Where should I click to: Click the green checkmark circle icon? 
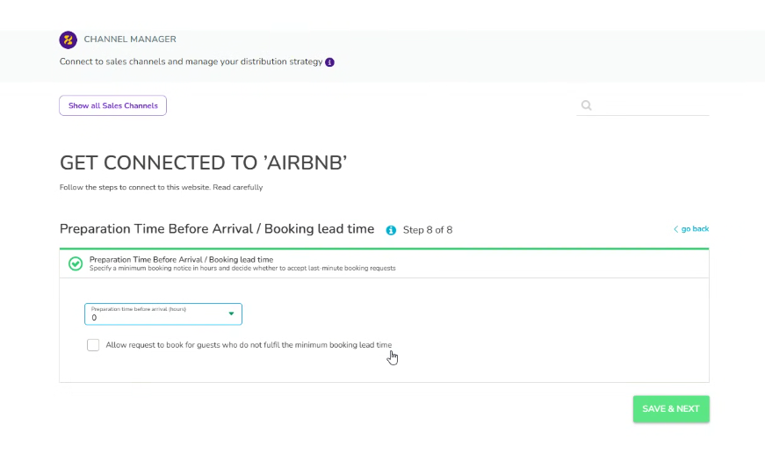76,263
